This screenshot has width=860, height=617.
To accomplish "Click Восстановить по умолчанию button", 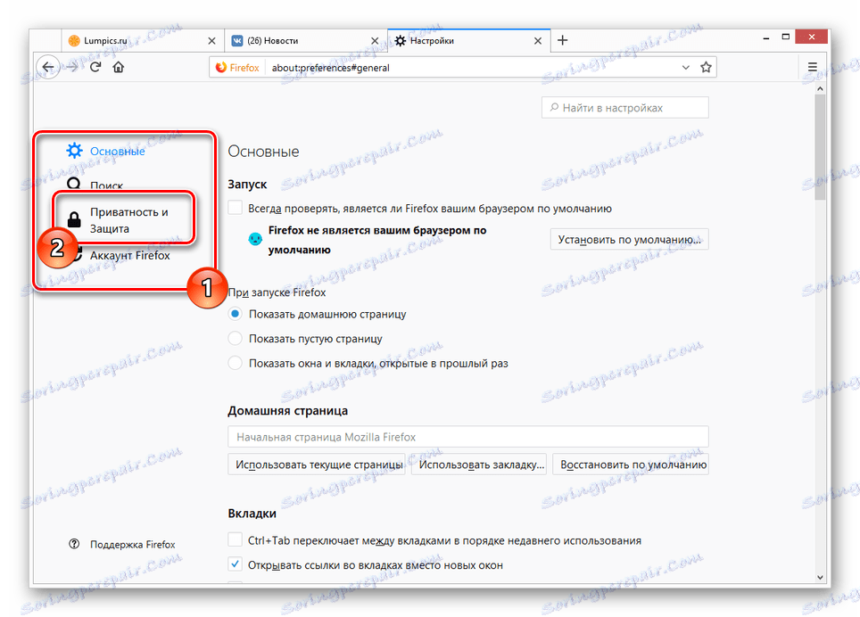I will 631,465.
